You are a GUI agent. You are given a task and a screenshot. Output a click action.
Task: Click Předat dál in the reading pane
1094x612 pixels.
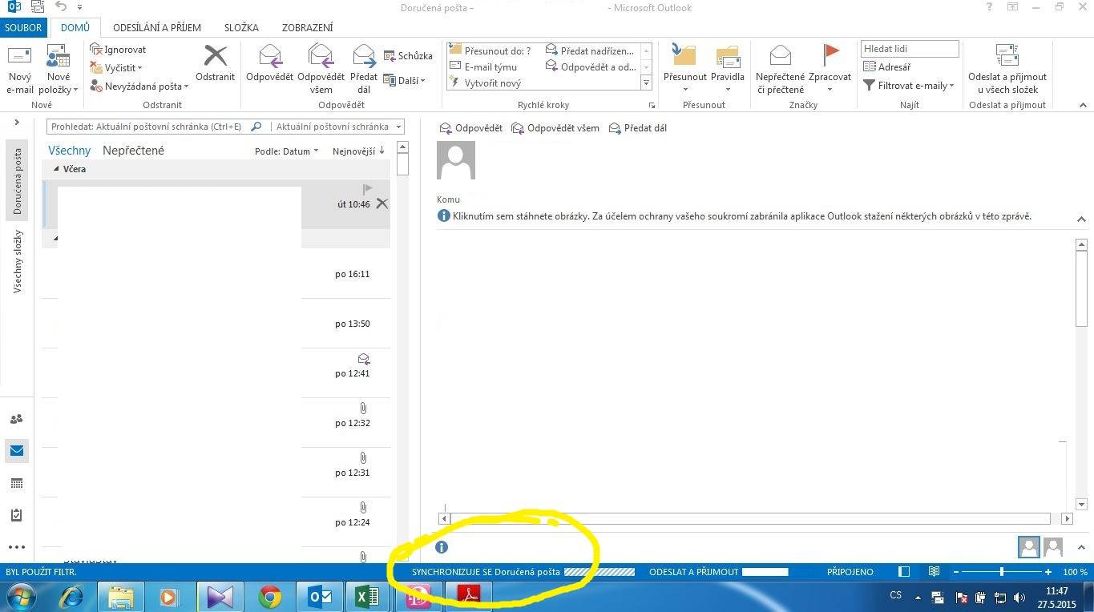point(638,128)
